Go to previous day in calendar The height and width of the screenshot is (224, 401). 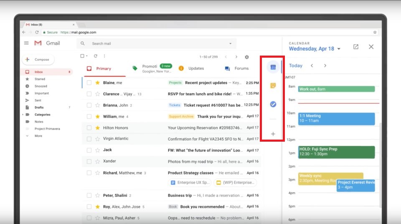pyautogui.click(x=312, y=66)
